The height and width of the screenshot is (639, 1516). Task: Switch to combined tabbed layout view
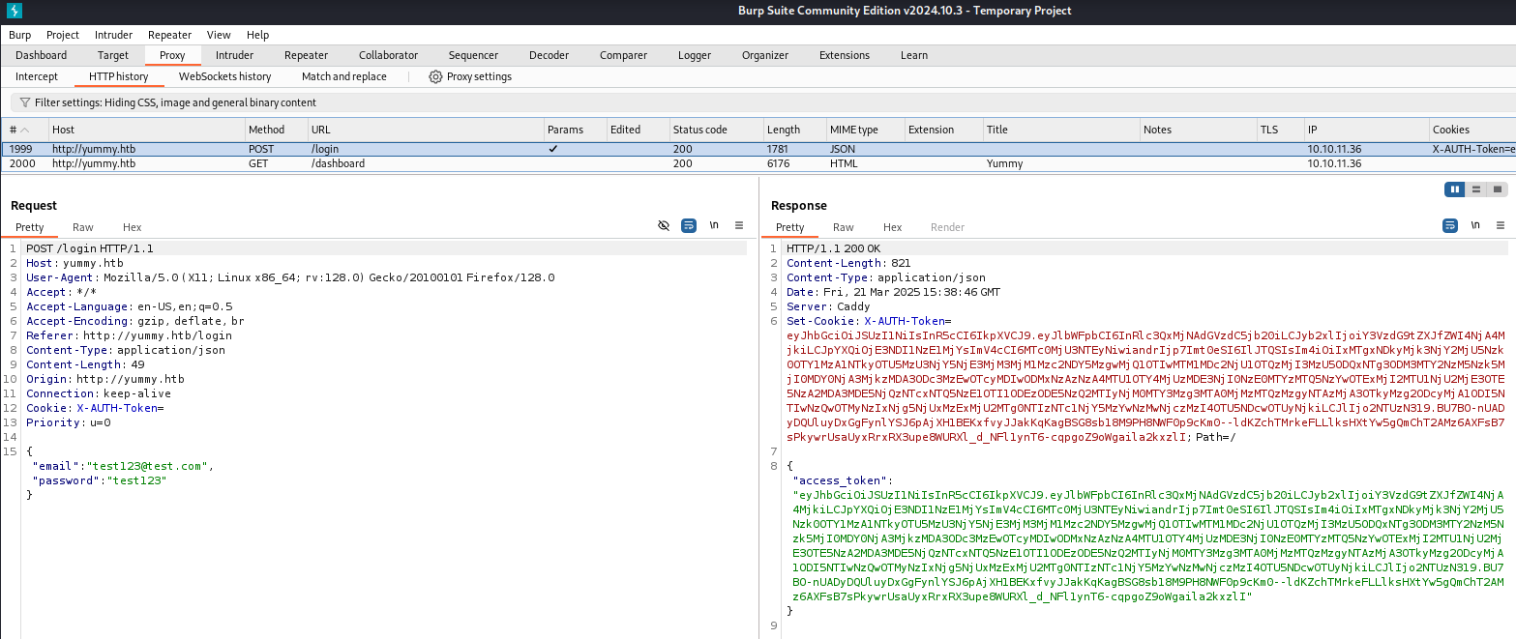coord(1498,189)
